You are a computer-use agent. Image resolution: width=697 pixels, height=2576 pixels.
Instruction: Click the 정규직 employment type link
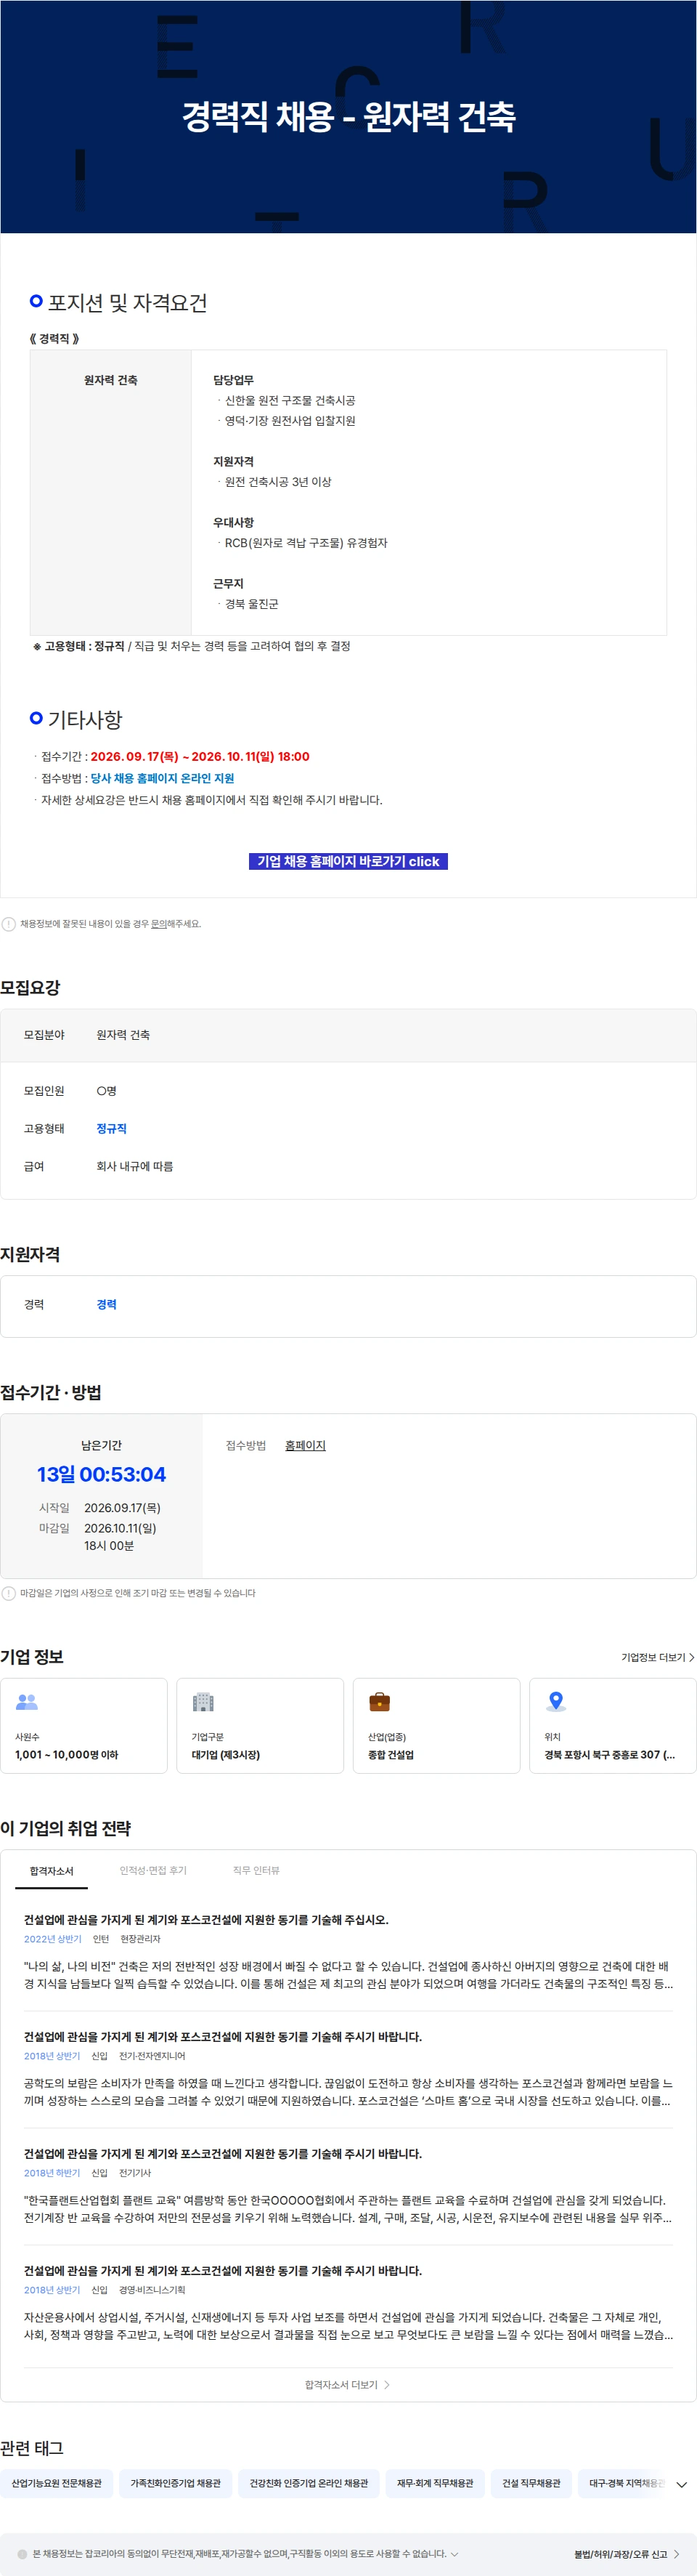tap(111, 1128)
